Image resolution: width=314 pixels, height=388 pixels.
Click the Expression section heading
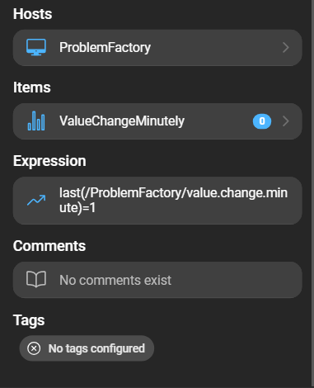[49, 161]
